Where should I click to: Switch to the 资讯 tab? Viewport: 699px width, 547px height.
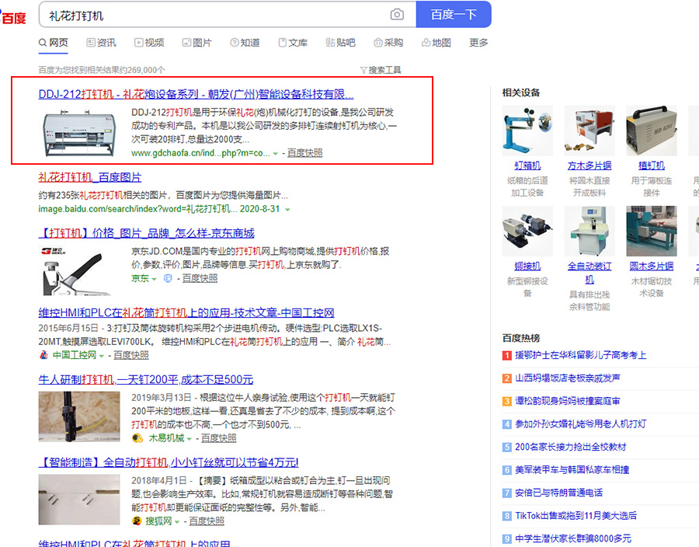101,43
